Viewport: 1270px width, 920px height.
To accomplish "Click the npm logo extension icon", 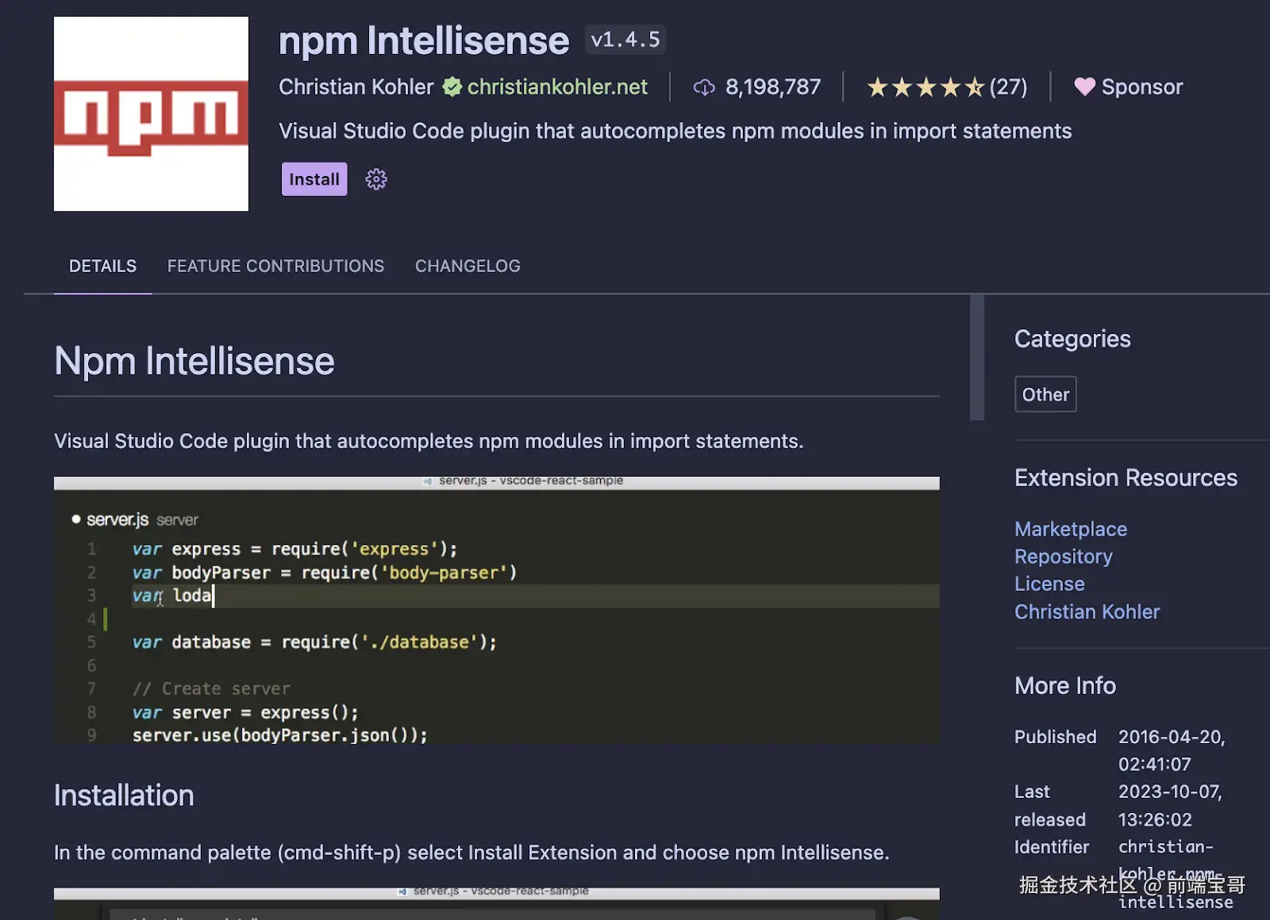I will (151, 113).
